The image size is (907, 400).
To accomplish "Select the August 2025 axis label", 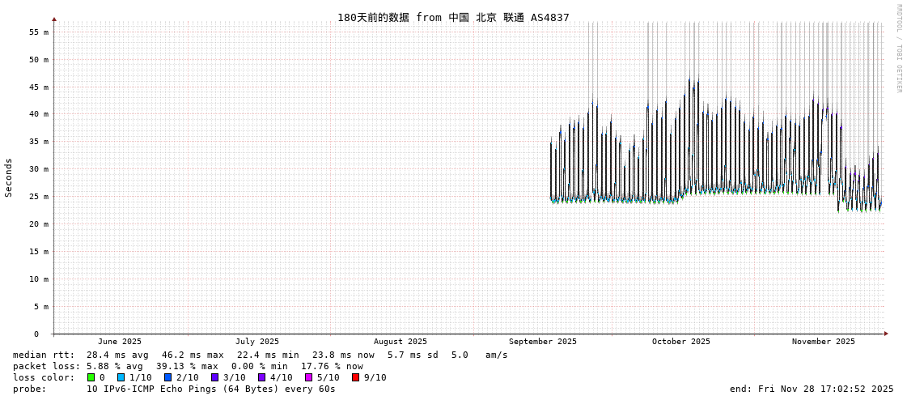I will 400,342.
